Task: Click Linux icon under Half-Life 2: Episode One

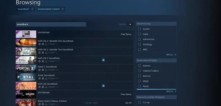Action: (x=46, y=44)
